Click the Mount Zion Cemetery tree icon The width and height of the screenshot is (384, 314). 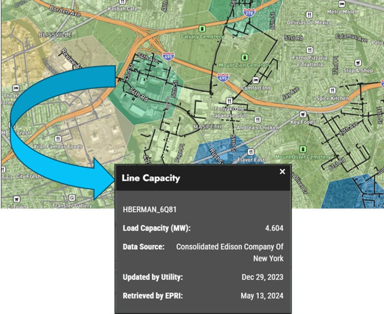click(x=244, y=57)
